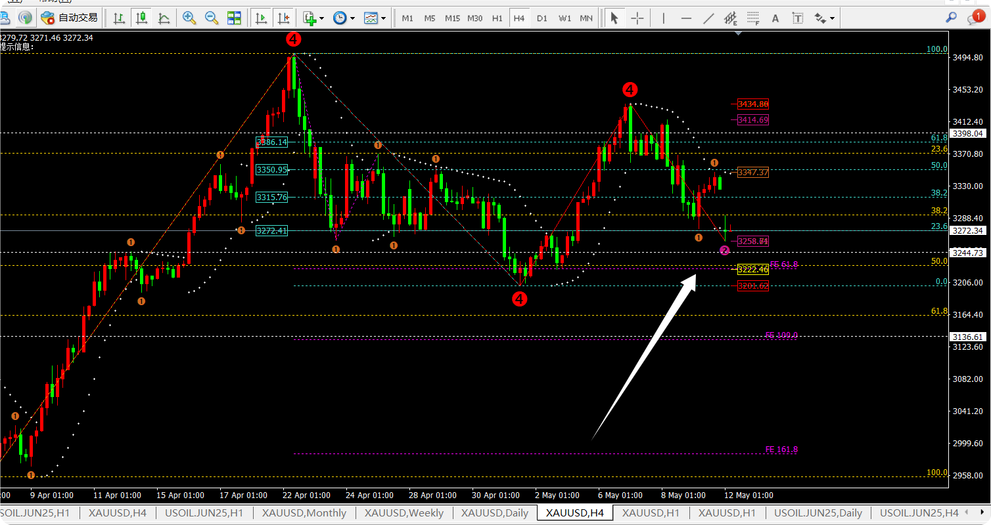The width and height of the screenshot is (991, 525).
Task: Select the candlestick chart type icon
Action: [141, 18]
